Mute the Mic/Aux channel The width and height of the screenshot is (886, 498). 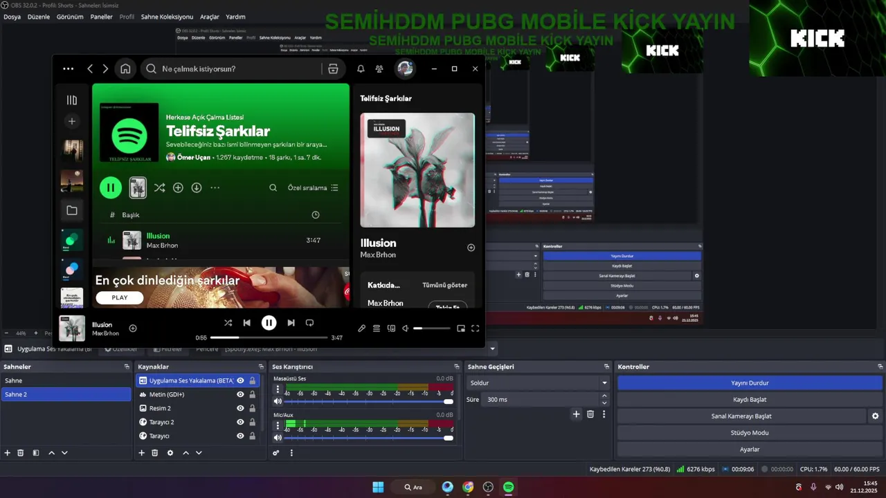point(278,438)
